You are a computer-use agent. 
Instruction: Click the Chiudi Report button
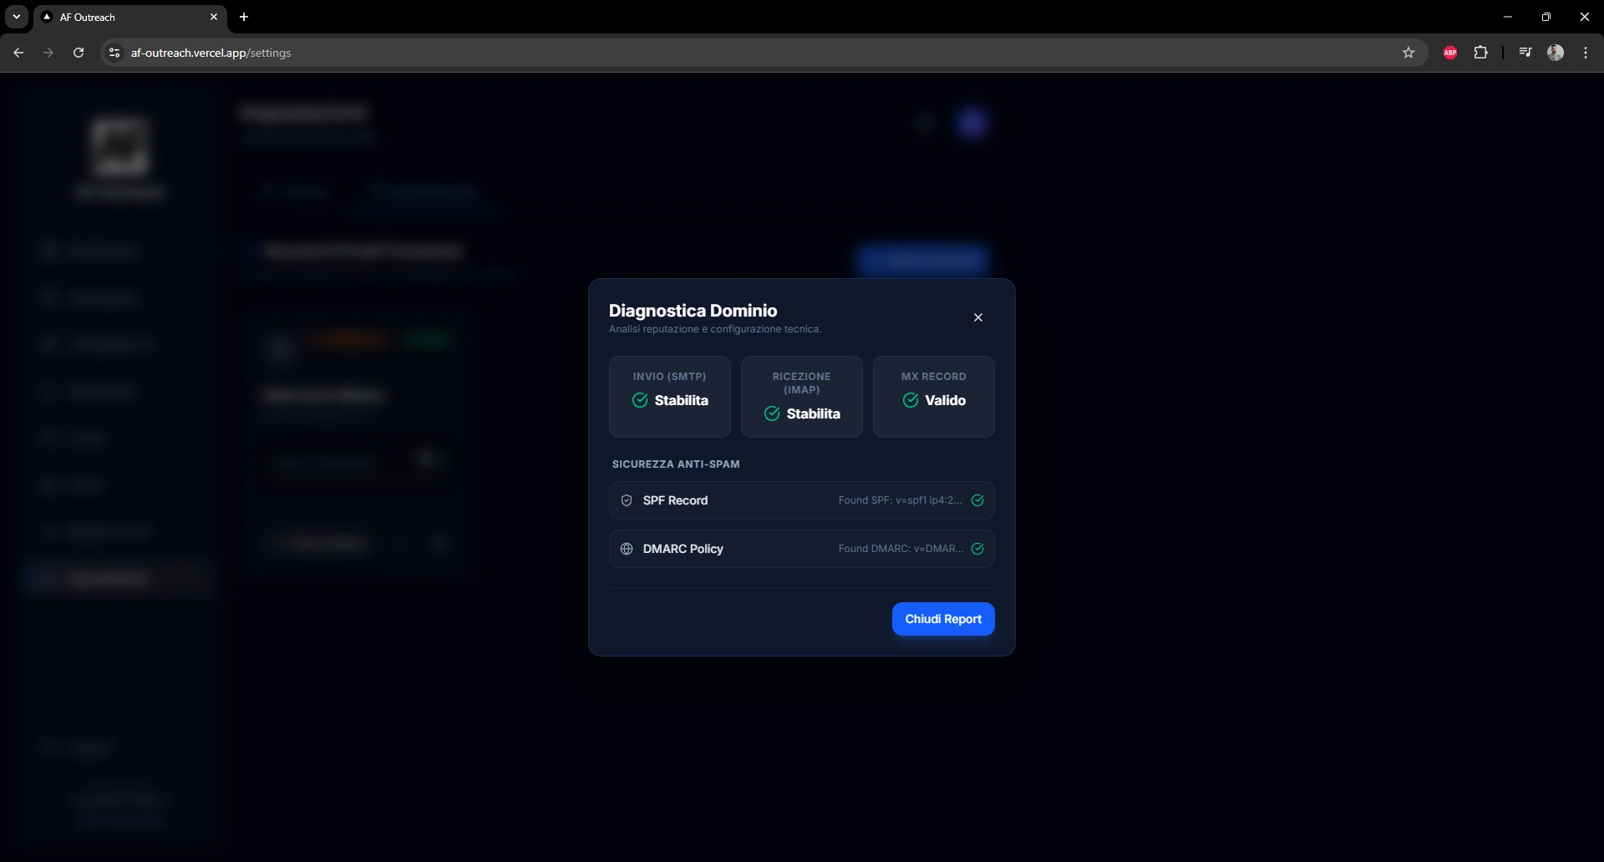(943, 619)
